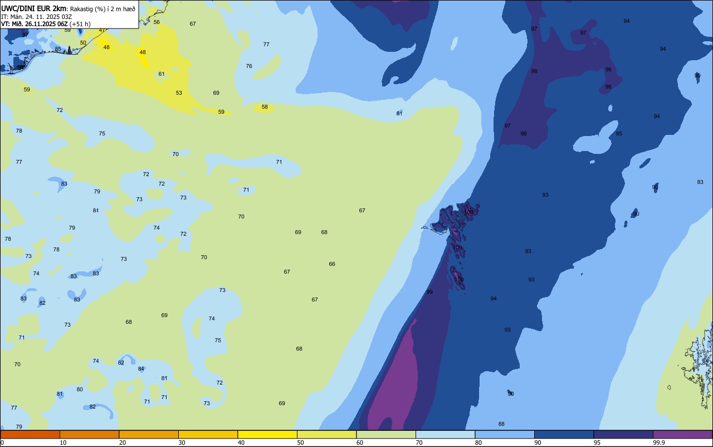Click the humidity value 98 on the map
The width and height of the screenshot is (713, 447).
534,71
